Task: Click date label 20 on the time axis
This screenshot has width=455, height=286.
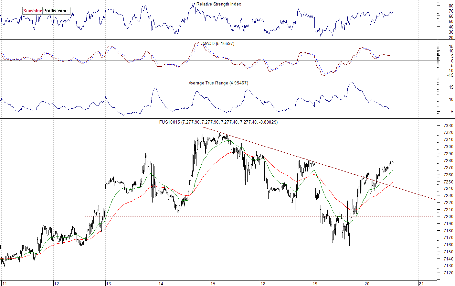Action: (x=367, y=284)
